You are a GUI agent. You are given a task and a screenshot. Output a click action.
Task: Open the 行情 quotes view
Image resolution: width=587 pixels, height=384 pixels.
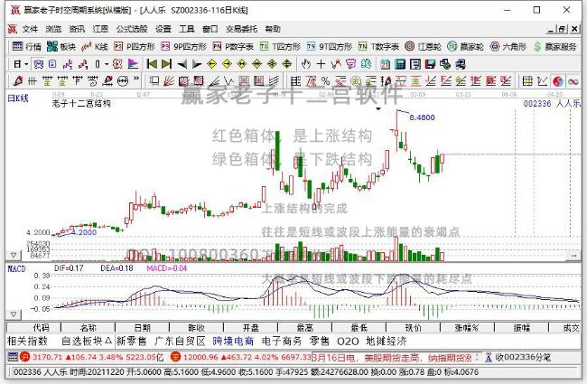(x=26, y=46)
